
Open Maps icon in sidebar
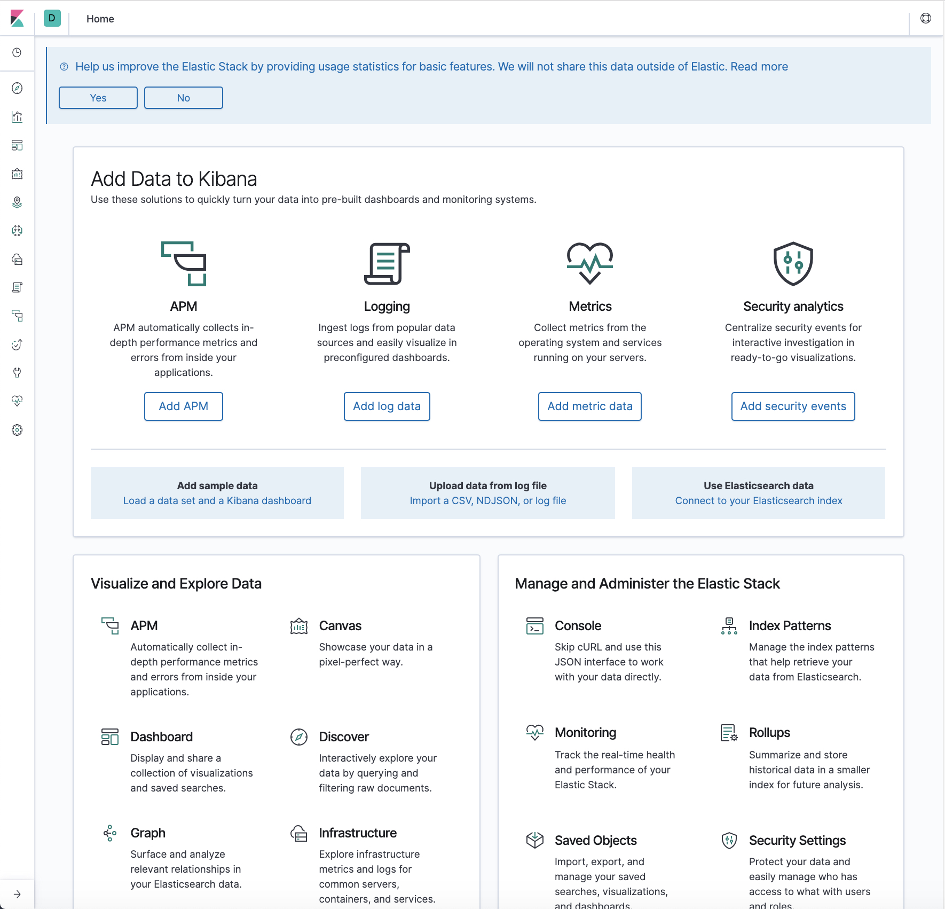pyautogui.click(x=17, y=202)
